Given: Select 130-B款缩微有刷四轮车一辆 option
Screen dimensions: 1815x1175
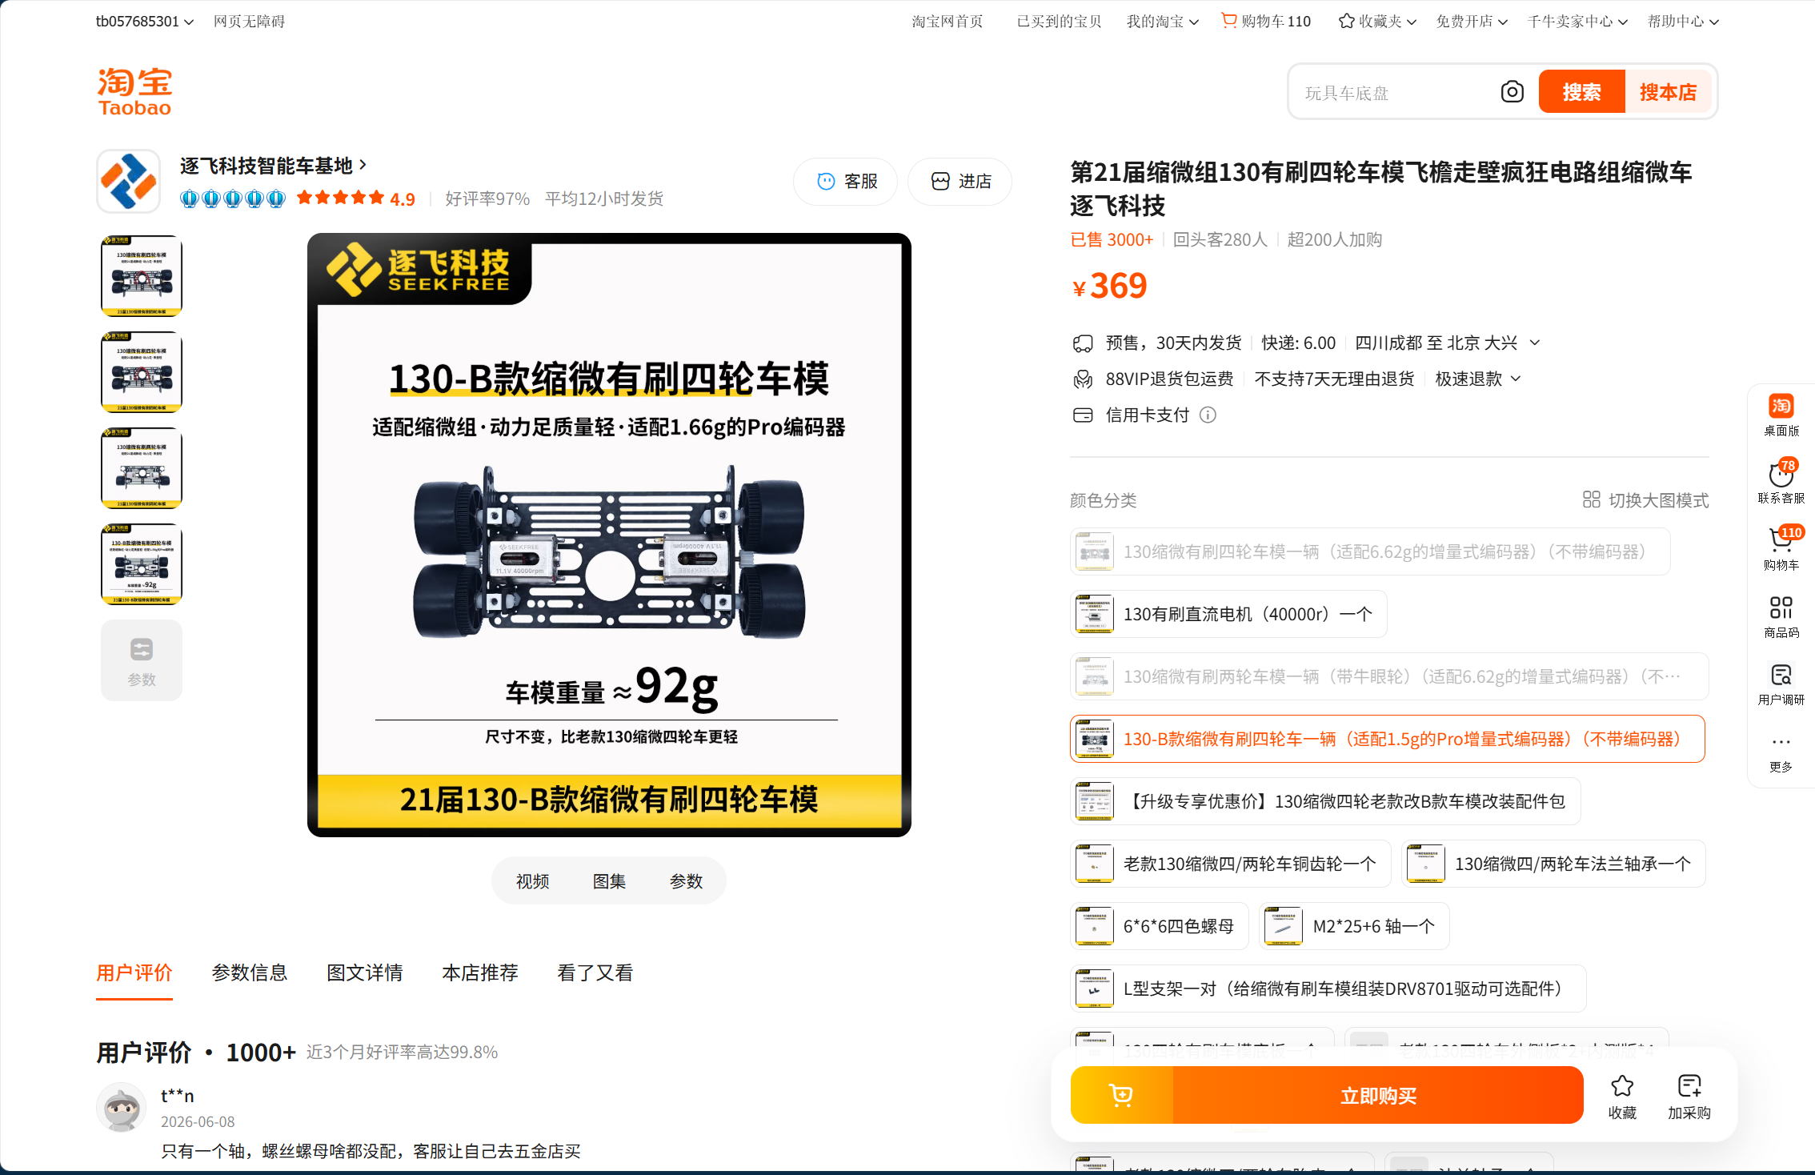Looking at the screenshot, I should pos(1388,739).
